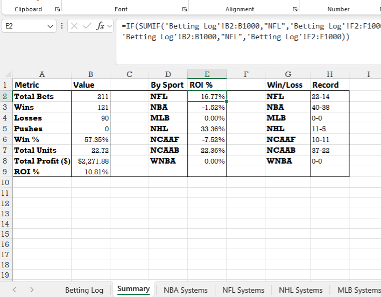This screenshot has height=297, width=381.
Task: Select the cell showing 10.81%
Action: coord(90,172)
